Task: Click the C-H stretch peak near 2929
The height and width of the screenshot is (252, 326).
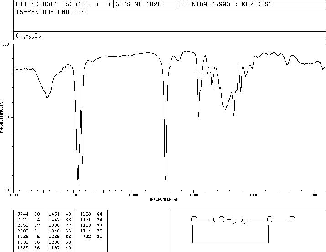Action: click(x=78, y=182)
